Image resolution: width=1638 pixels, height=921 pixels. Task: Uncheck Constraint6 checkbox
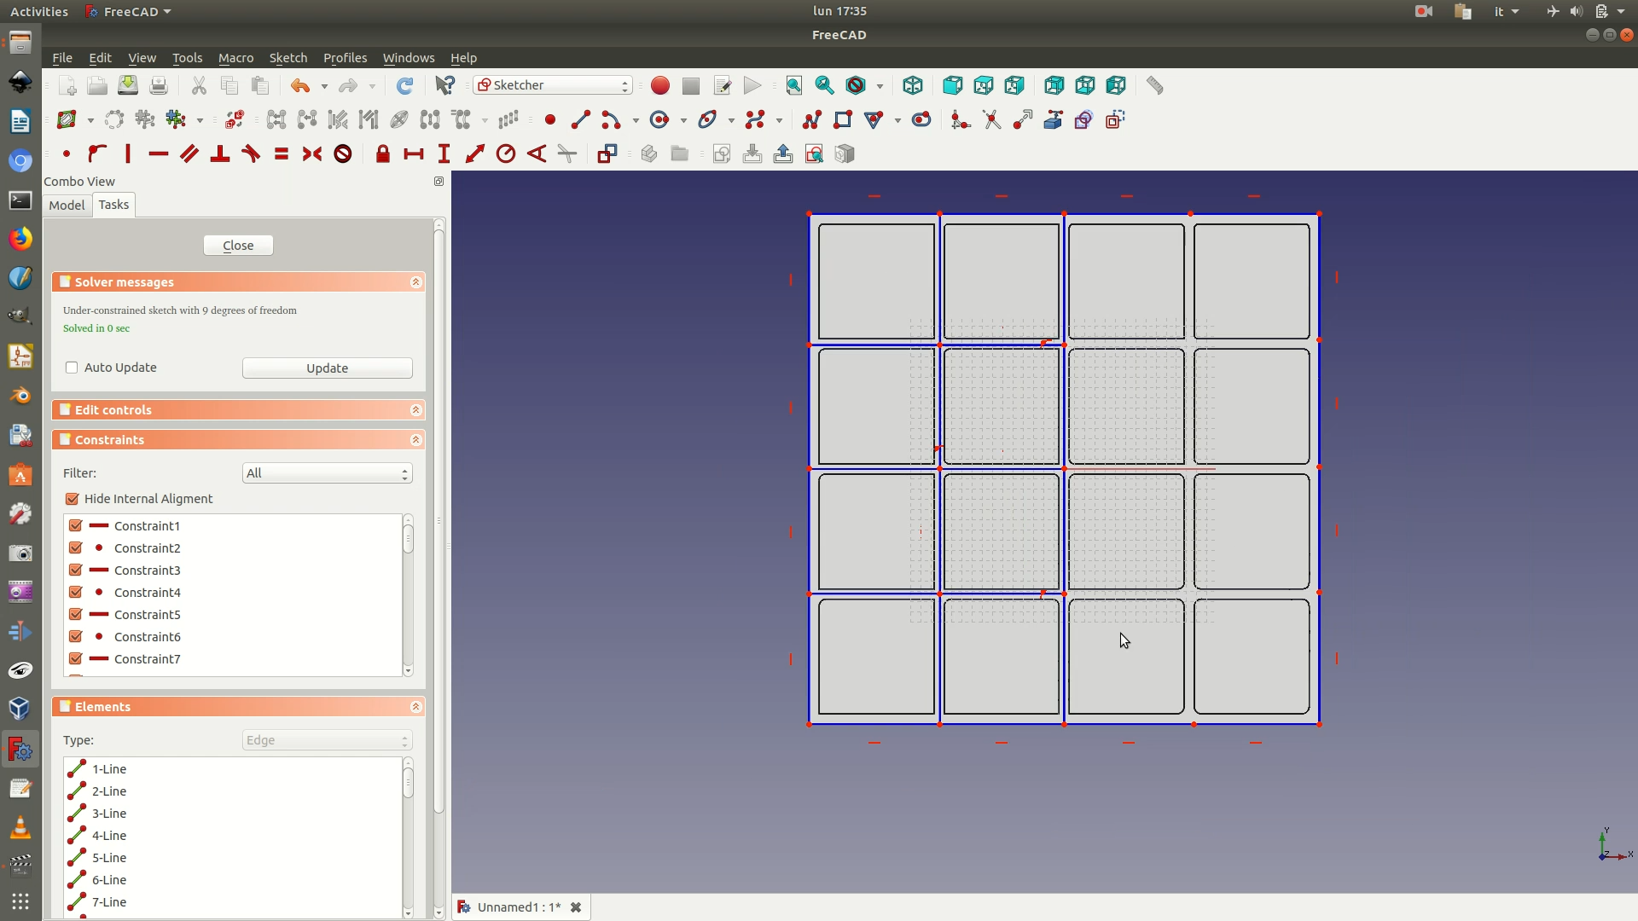point(76,637)
